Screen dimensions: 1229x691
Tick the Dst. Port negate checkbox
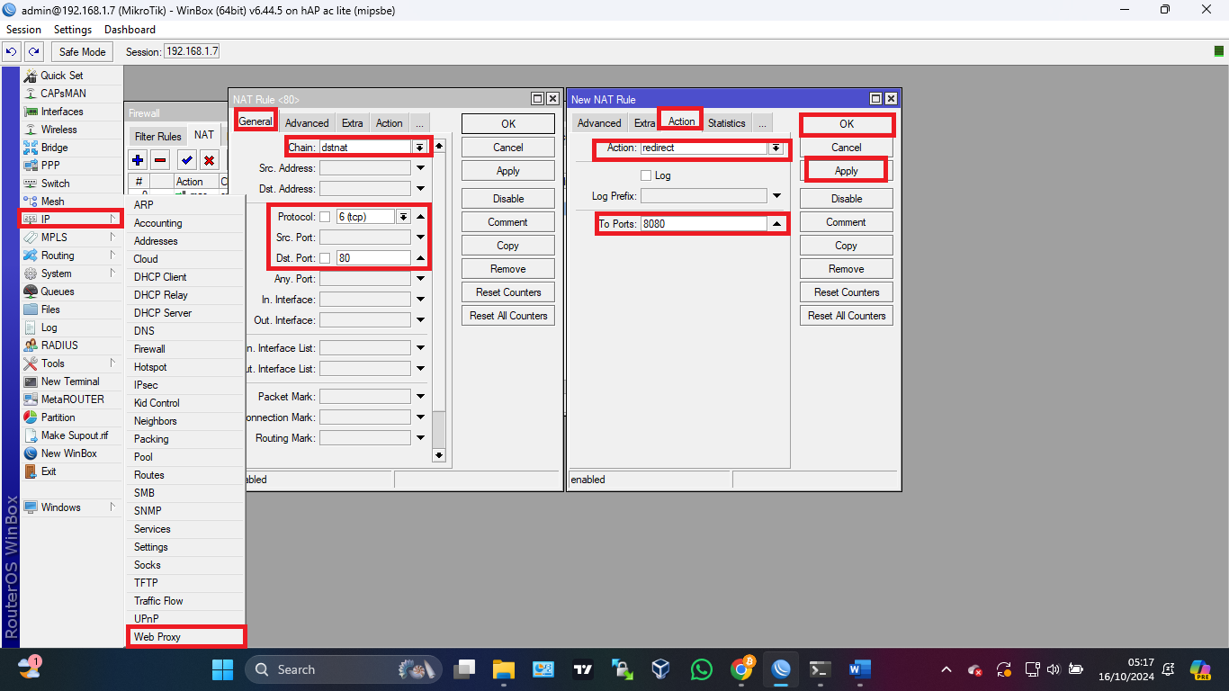(x=325, y=258)
